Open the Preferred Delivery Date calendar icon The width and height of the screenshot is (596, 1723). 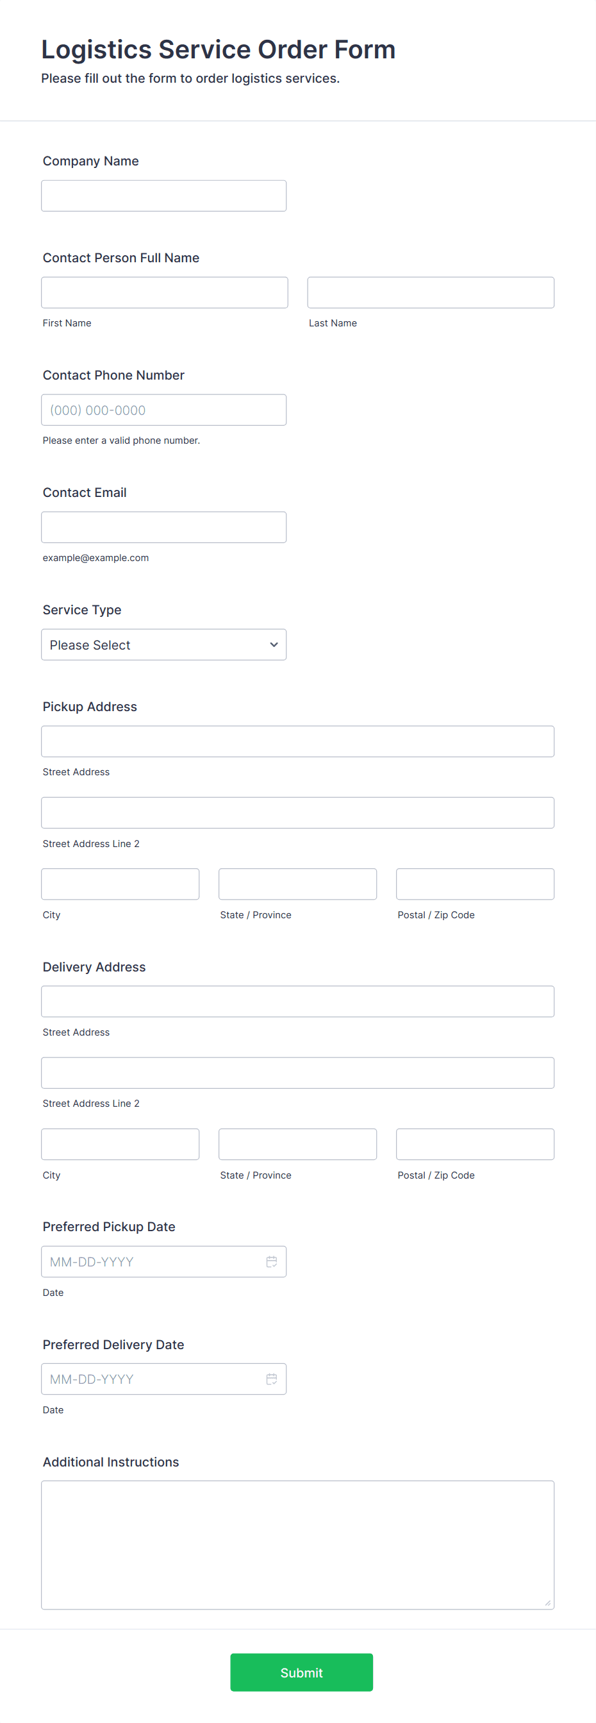click(x=271, y=1379)
